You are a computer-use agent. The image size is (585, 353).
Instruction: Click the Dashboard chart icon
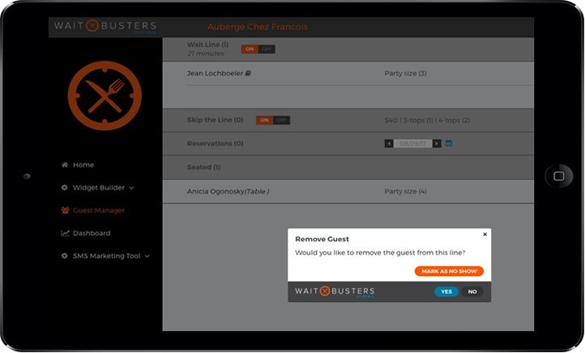[x=65, y=233]
